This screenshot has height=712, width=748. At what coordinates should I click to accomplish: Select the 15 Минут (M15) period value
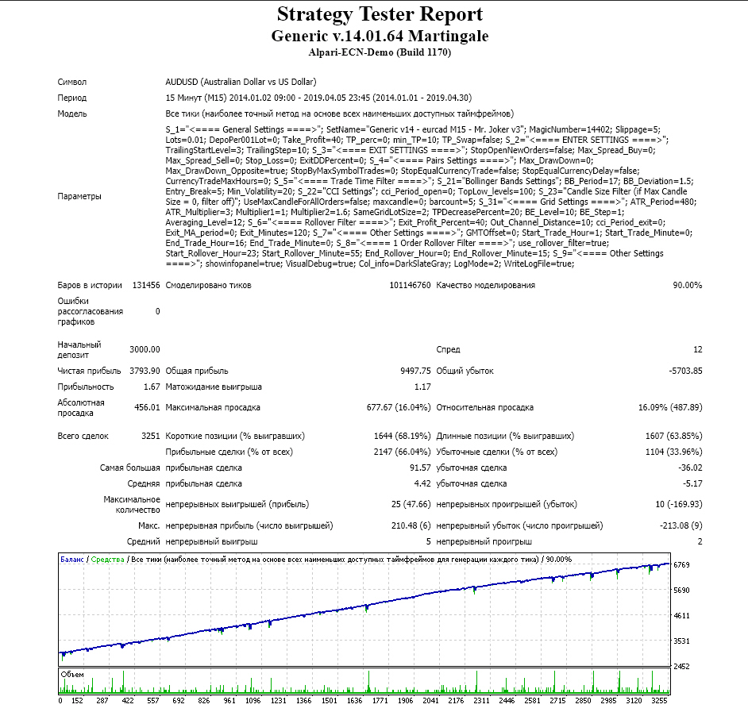[x=318, y=98]
